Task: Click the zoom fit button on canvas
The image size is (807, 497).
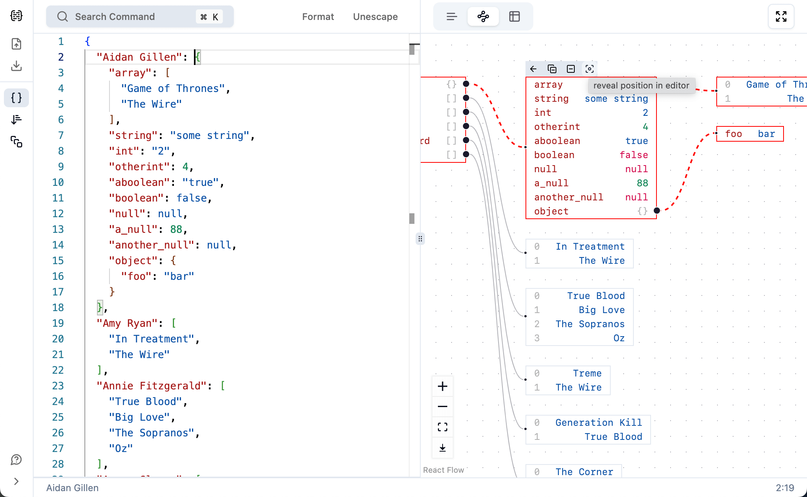Action: click(442, 427)
